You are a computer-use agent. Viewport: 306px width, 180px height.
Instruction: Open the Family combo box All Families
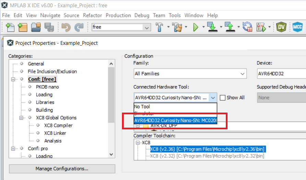tap(190, 74)
